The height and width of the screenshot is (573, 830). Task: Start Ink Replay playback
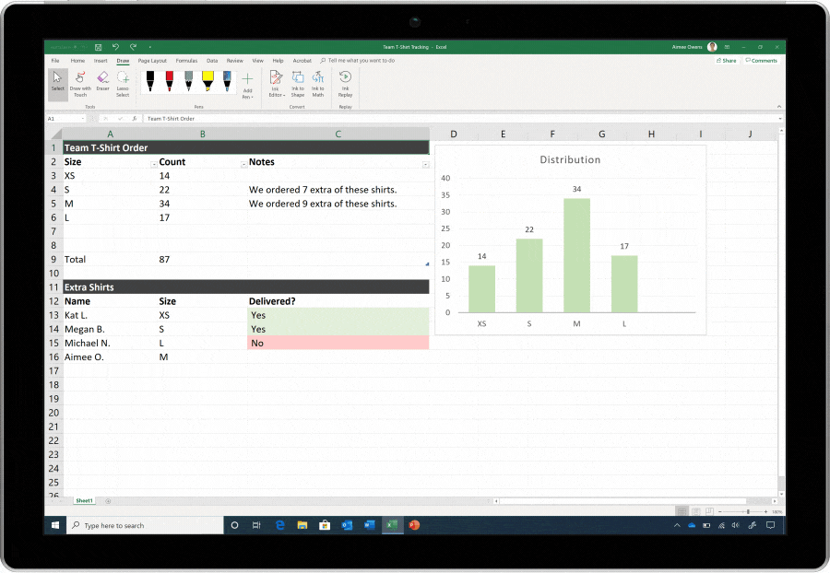(344, 83)
